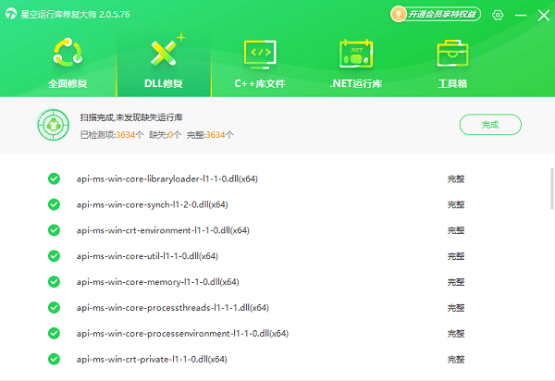
Task: Click 完整 status of processenvironment row
Action: click(456, 334)
